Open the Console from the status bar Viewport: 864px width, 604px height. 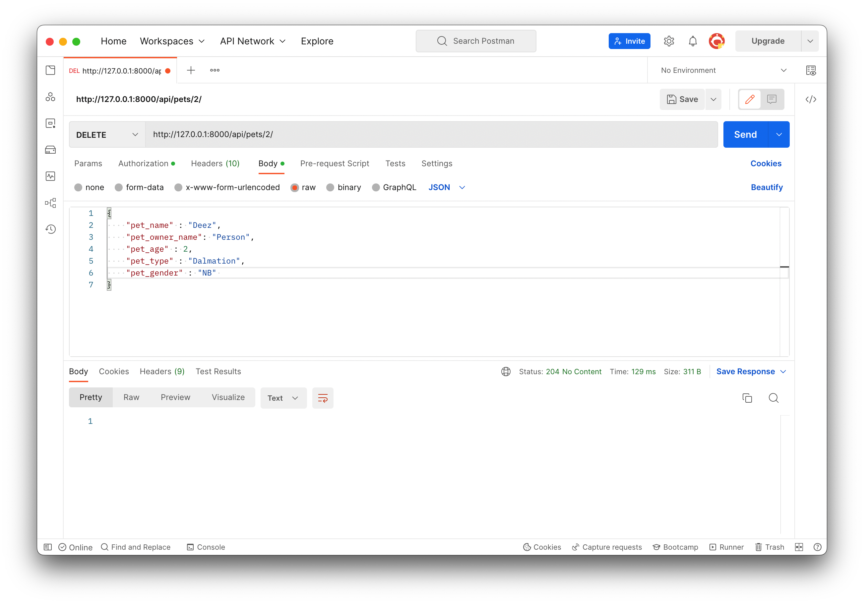click(x=206, y=547)
